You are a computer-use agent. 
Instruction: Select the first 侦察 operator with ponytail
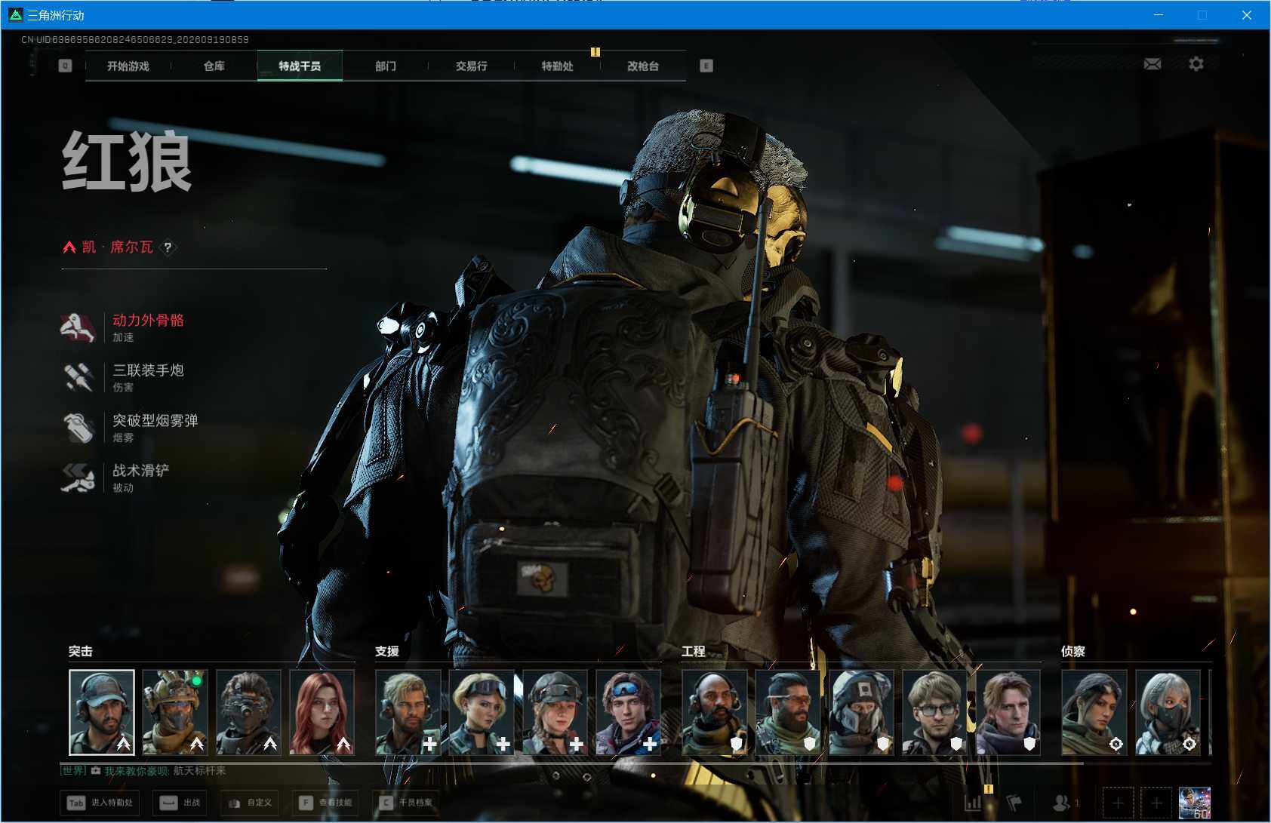point(1094,712)
